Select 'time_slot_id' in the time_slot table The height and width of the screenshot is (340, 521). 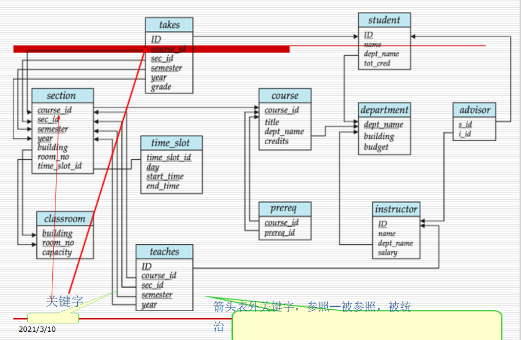[x=169, y=158]
